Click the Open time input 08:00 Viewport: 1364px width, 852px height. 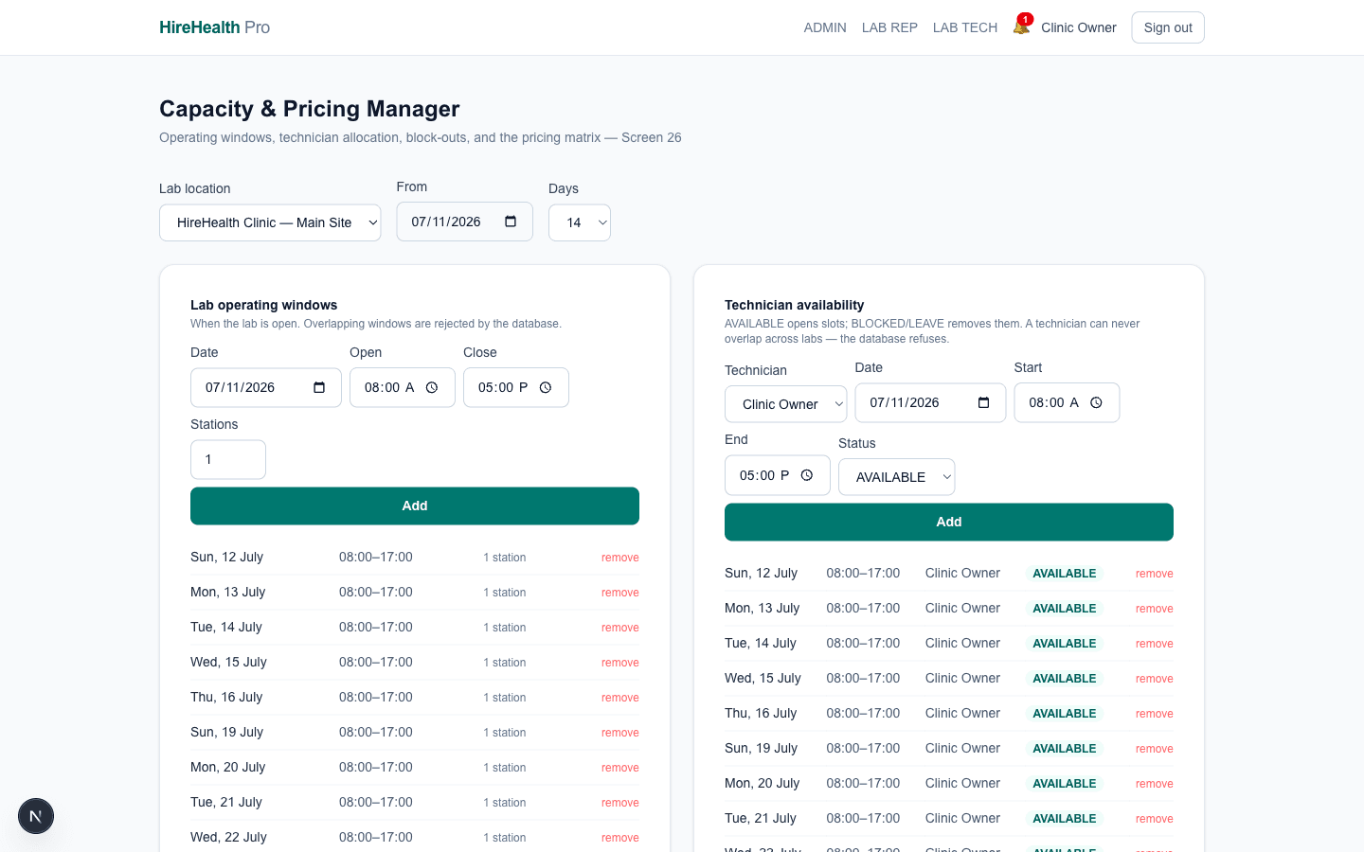coord(403,387)
